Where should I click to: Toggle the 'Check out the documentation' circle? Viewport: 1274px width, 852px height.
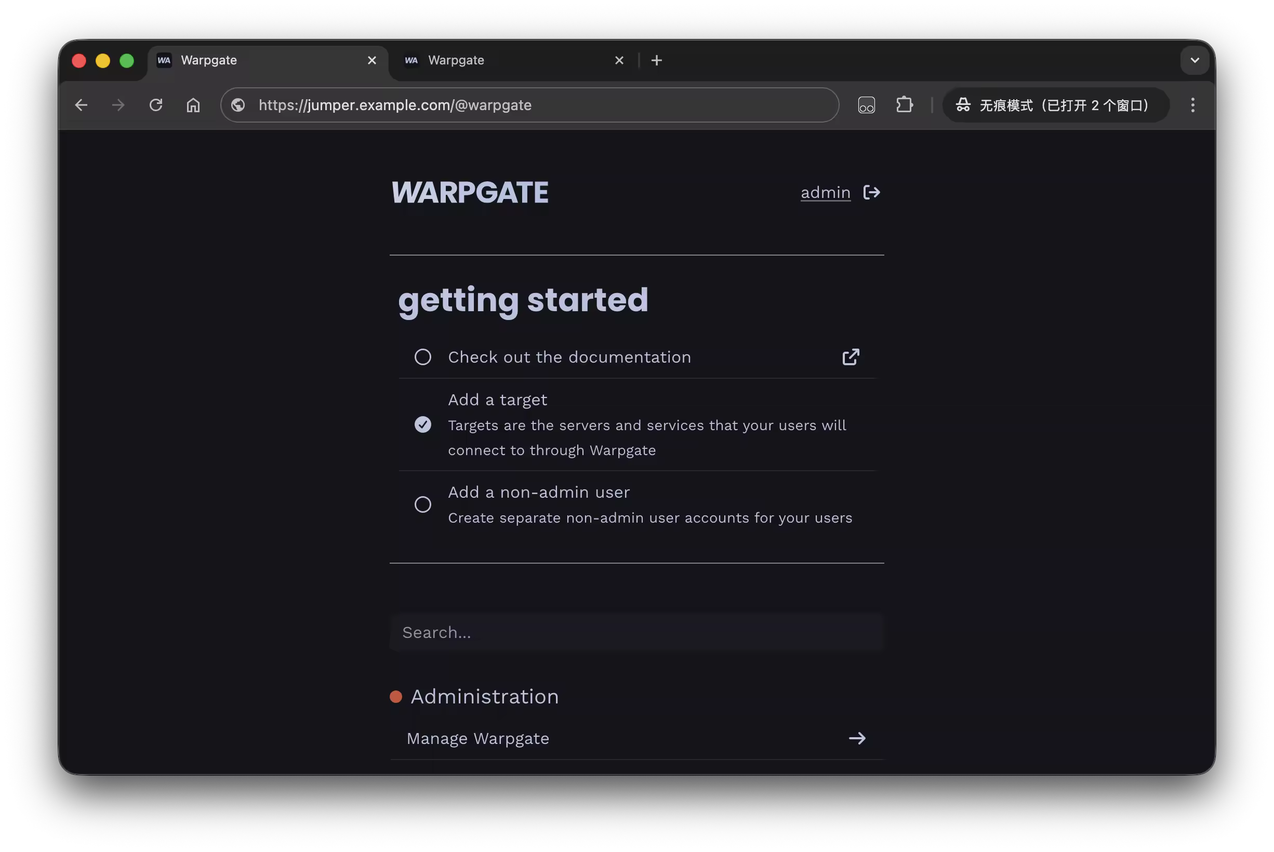[422, 357]
